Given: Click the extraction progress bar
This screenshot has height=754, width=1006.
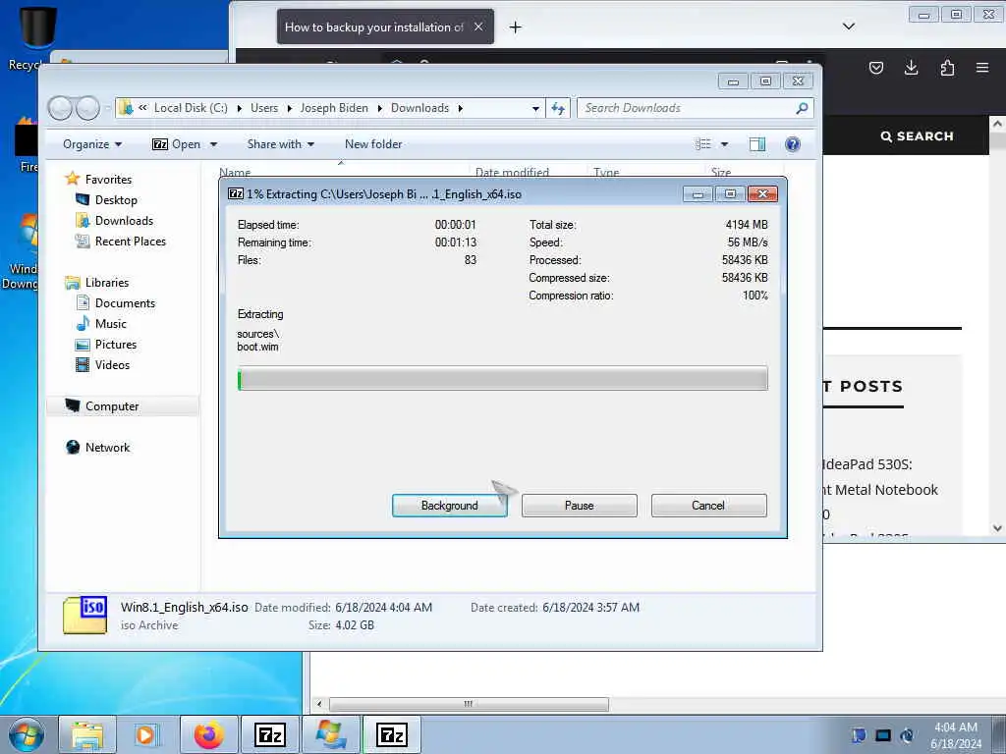Looking at the screenshot, I should click(x=502, y=378).
